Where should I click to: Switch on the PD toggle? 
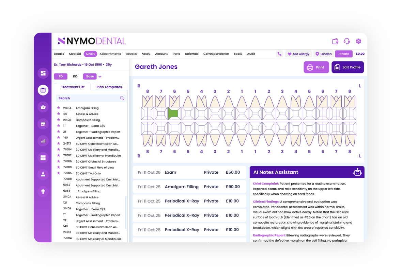click(61, 76)
